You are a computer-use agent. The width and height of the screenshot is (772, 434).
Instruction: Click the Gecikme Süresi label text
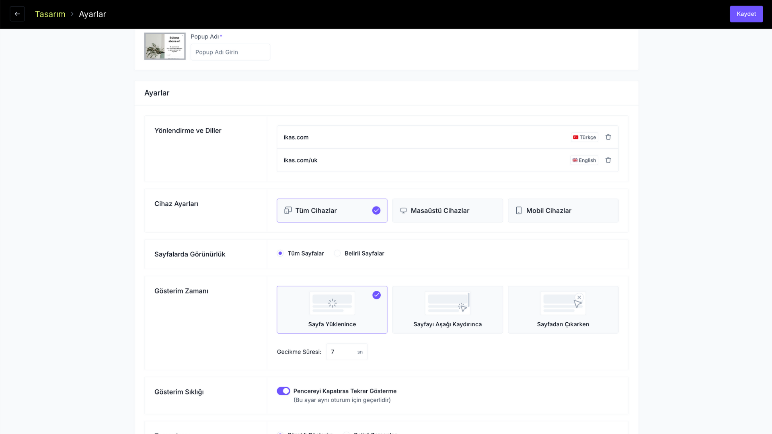[x=299, y=352]
